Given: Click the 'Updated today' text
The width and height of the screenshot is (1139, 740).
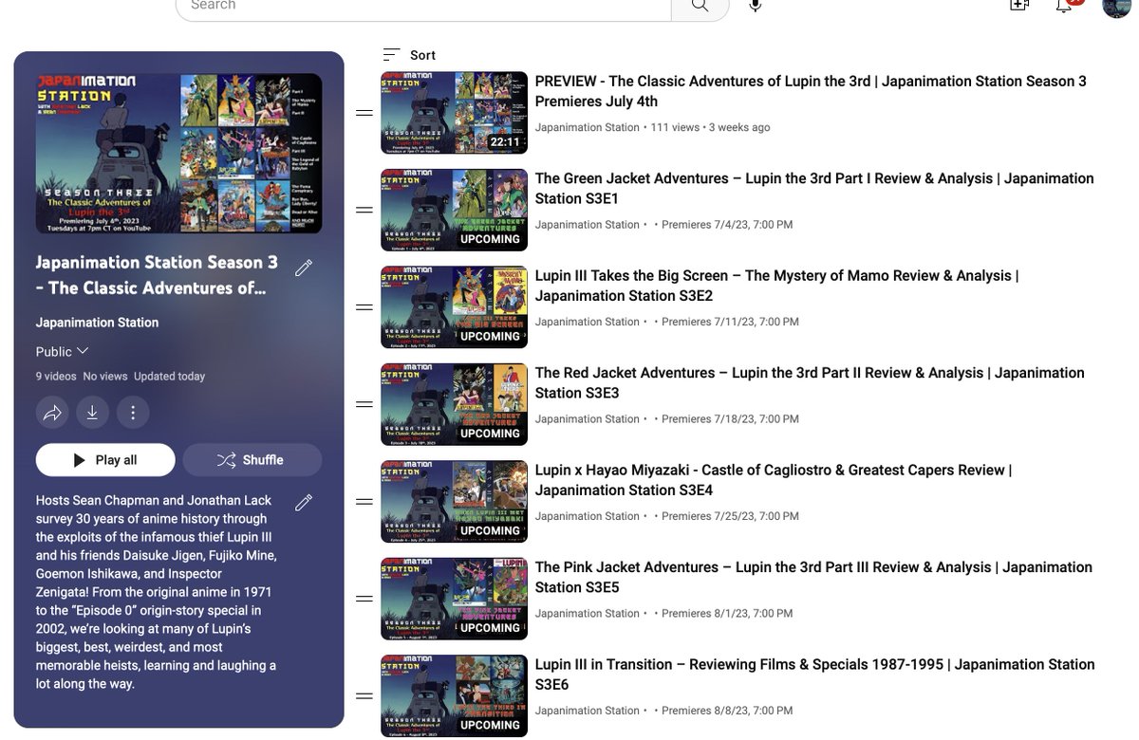Looking at the screenshot, I should point(169,377).
